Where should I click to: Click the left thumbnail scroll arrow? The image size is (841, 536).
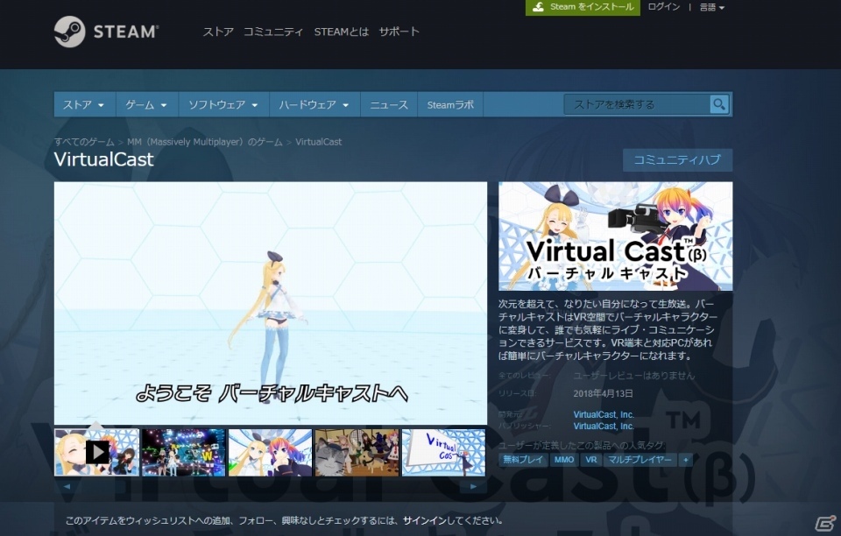(x=67, y=487)
